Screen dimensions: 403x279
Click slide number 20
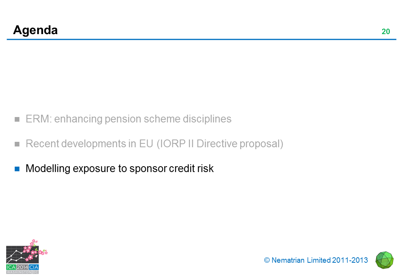(386, 32)
